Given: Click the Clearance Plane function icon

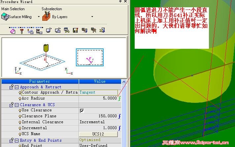Looking at the screenshot, I should point(119,116).
